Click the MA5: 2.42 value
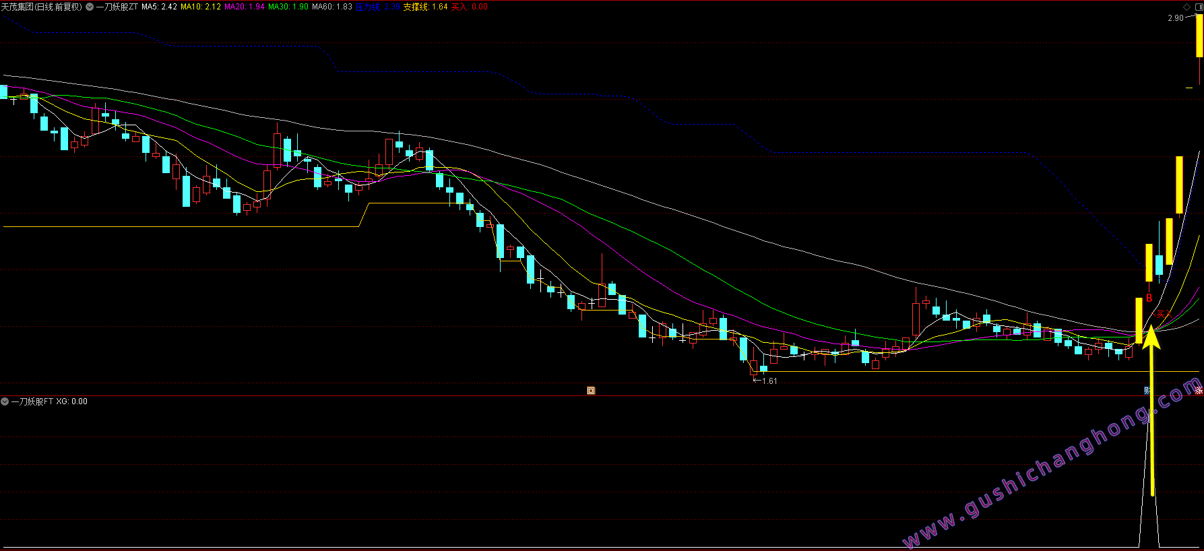1204x551 pixels. coord(159,7)
